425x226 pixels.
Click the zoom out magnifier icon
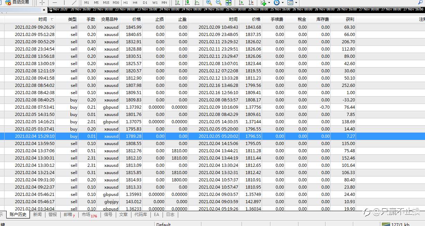coord(219,2)
